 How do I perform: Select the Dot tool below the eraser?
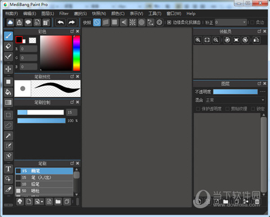[8, 57]
